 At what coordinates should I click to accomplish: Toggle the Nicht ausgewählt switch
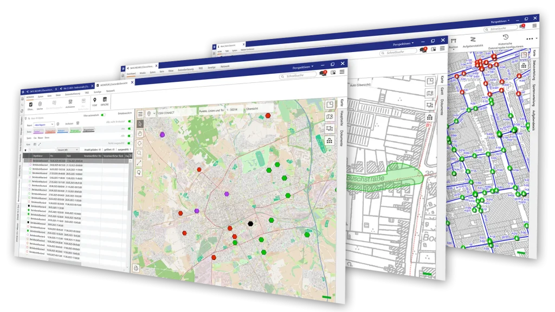[x=130, y=143]
